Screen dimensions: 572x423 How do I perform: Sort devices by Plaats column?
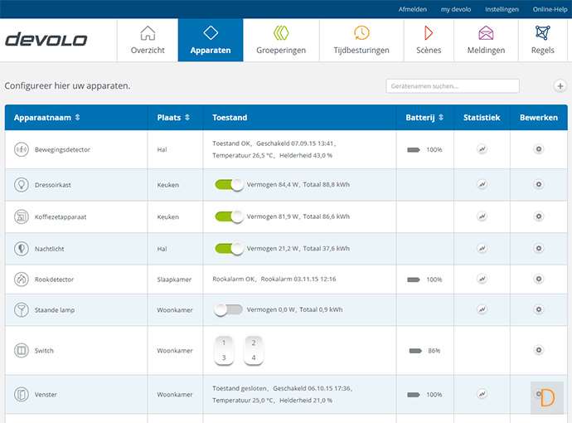click(x=174, y=118)
